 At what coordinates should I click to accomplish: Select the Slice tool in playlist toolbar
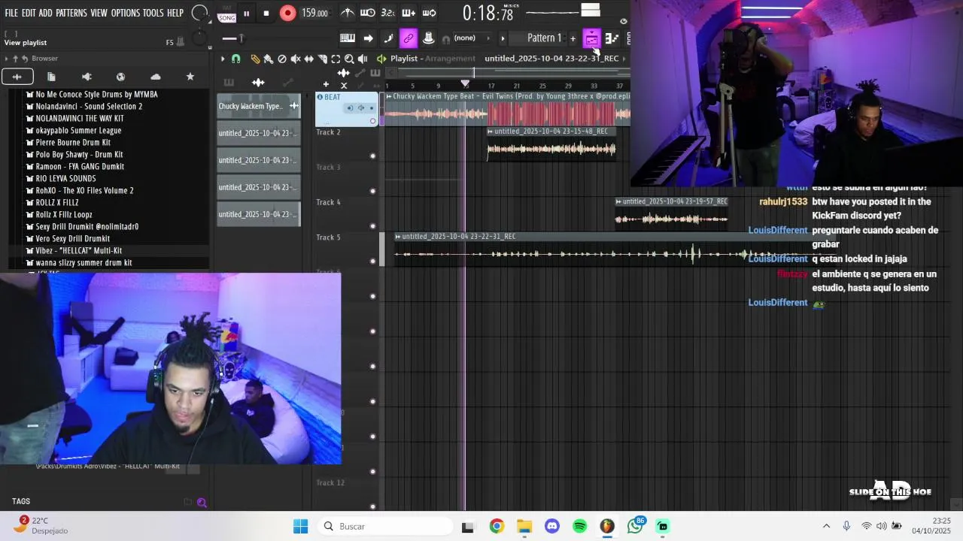click(x=323, y=59)
